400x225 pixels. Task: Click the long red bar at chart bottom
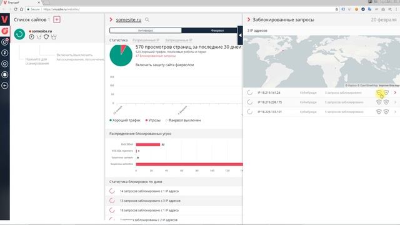coord(189,164)
